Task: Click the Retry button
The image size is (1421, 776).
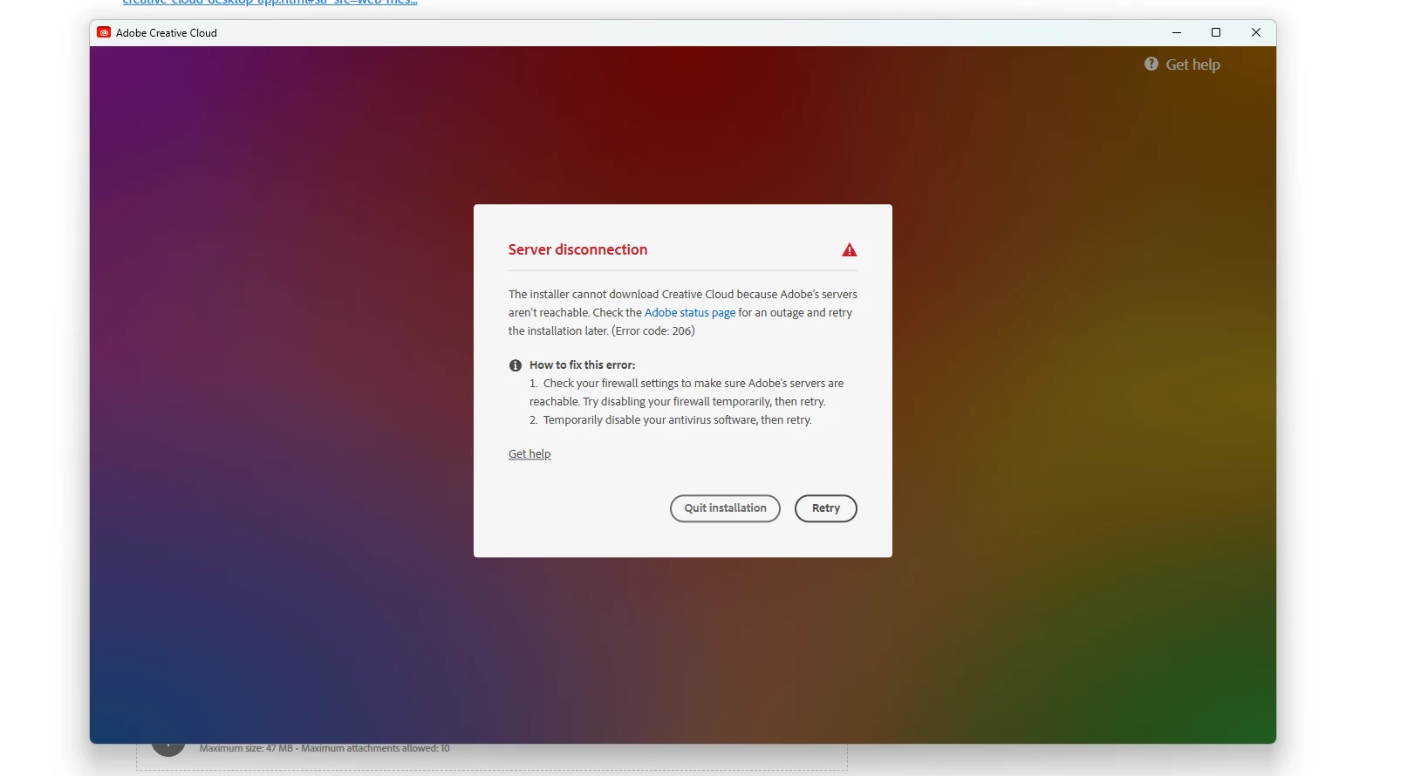Action: [825, 508]
